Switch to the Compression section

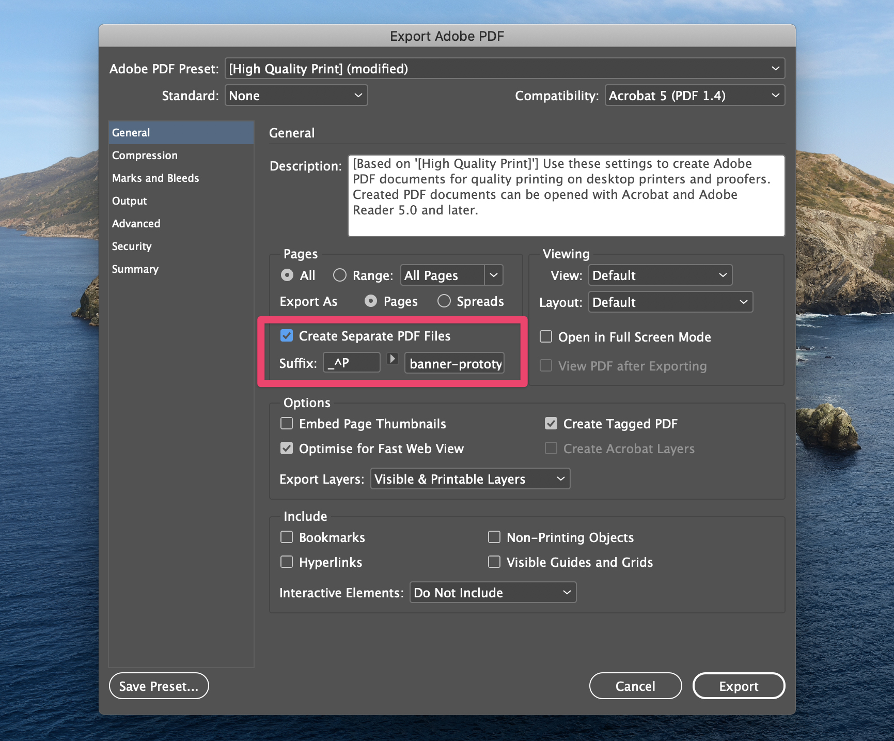pyautogui.click(x=181, y=155)
